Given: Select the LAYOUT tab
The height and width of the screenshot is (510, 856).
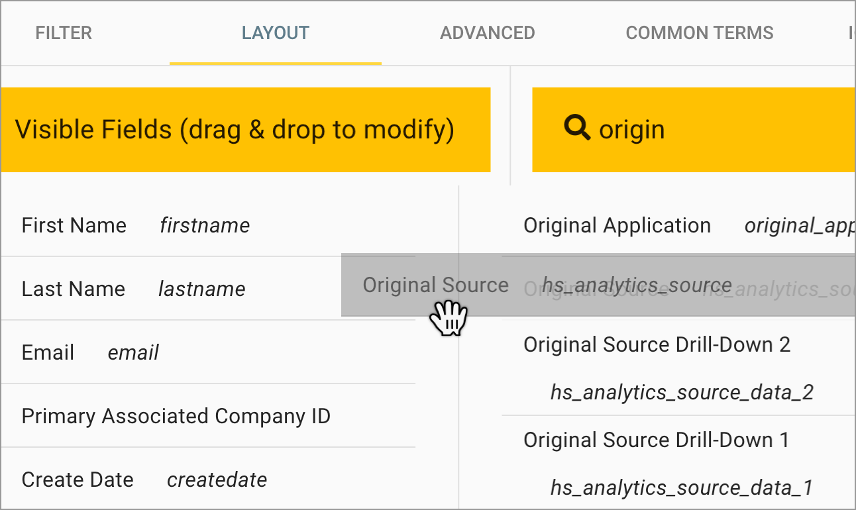Looking at the screenshot, I should tap(275, 32).
